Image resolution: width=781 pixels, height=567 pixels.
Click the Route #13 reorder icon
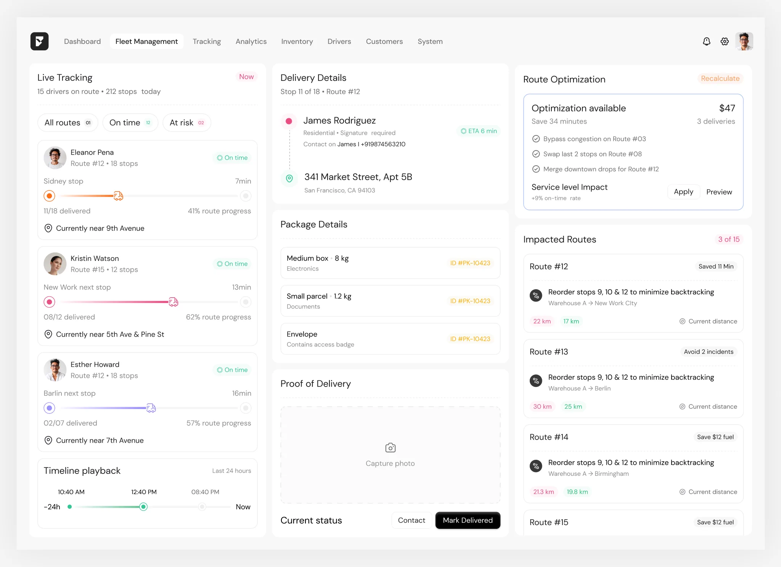(x=536, y=380)
